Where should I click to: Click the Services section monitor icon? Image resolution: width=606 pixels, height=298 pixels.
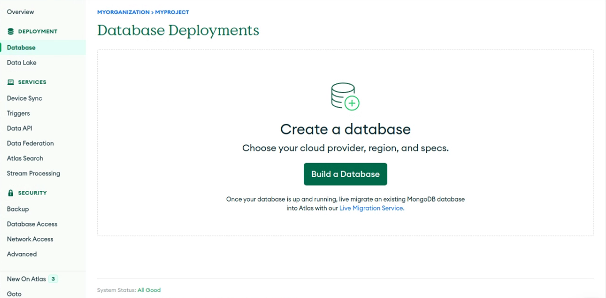[11, 82]
